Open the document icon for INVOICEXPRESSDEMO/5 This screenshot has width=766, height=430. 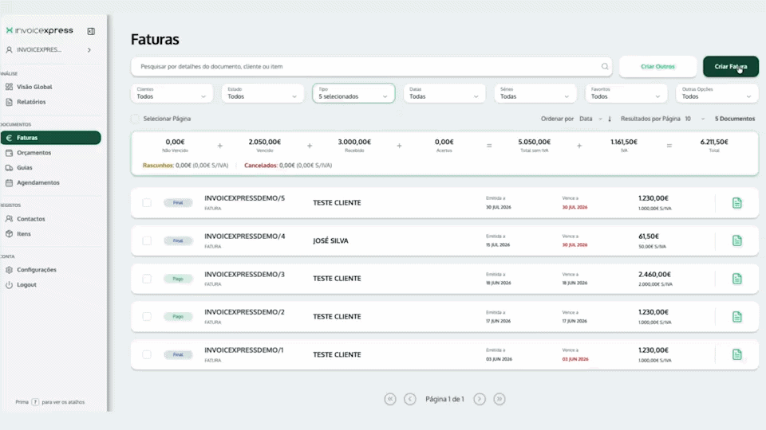736,203
